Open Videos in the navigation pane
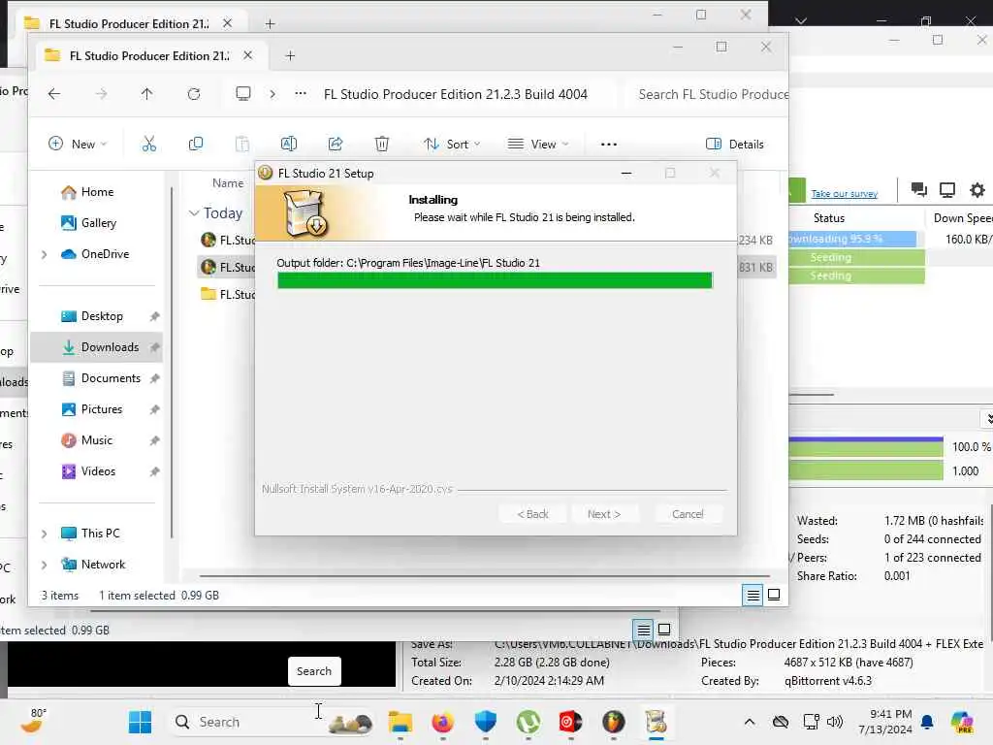Image resolution: width=993 pixels, height=745 pixels. pos(88,471)
